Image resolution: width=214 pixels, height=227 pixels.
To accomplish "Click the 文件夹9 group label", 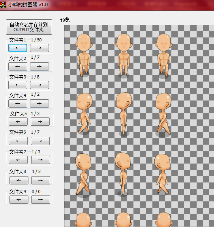I will point(18,192).
